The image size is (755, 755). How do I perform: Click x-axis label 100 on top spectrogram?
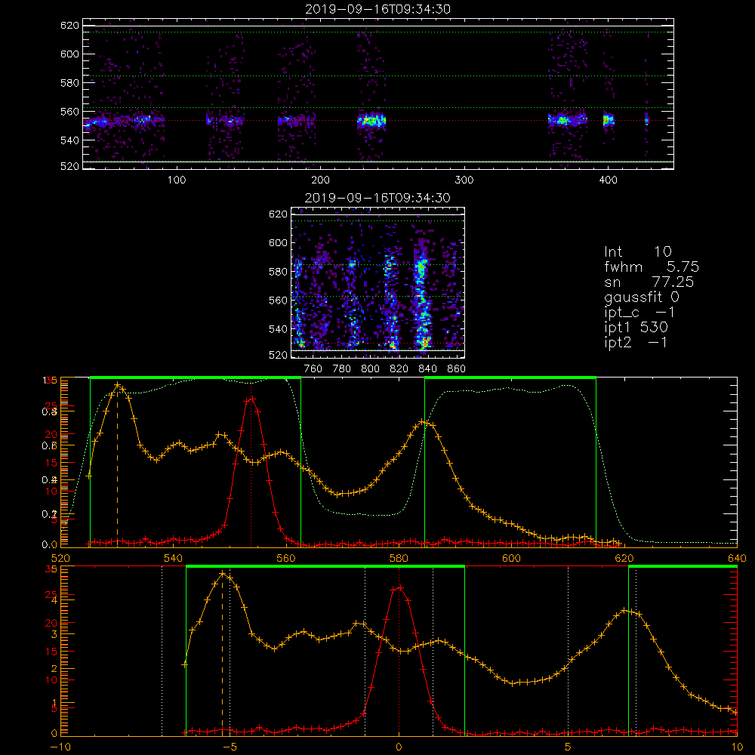[x=177, y=180]
